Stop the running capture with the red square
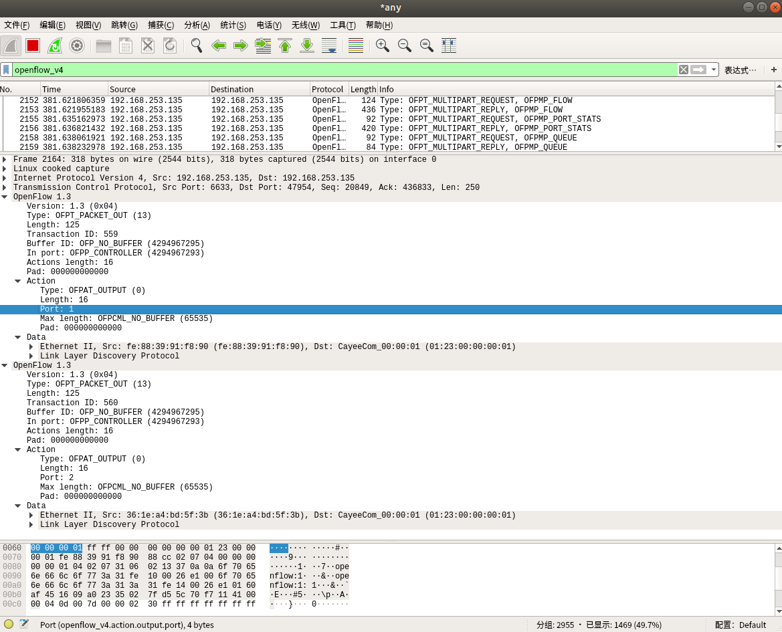 33,46
